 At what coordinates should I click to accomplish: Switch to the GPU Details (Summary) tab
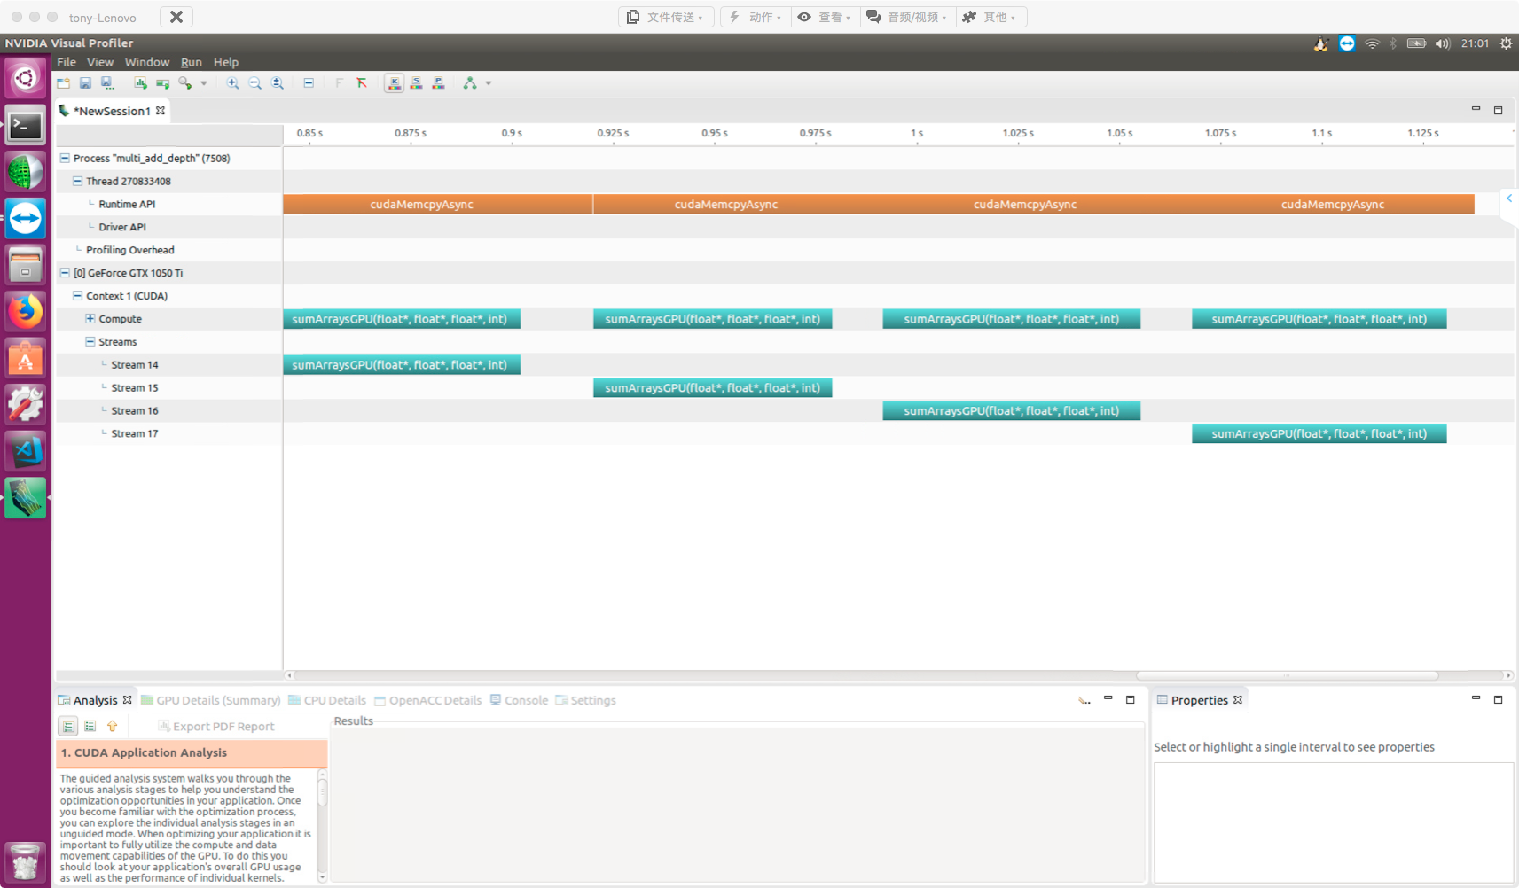click(211, 700)
